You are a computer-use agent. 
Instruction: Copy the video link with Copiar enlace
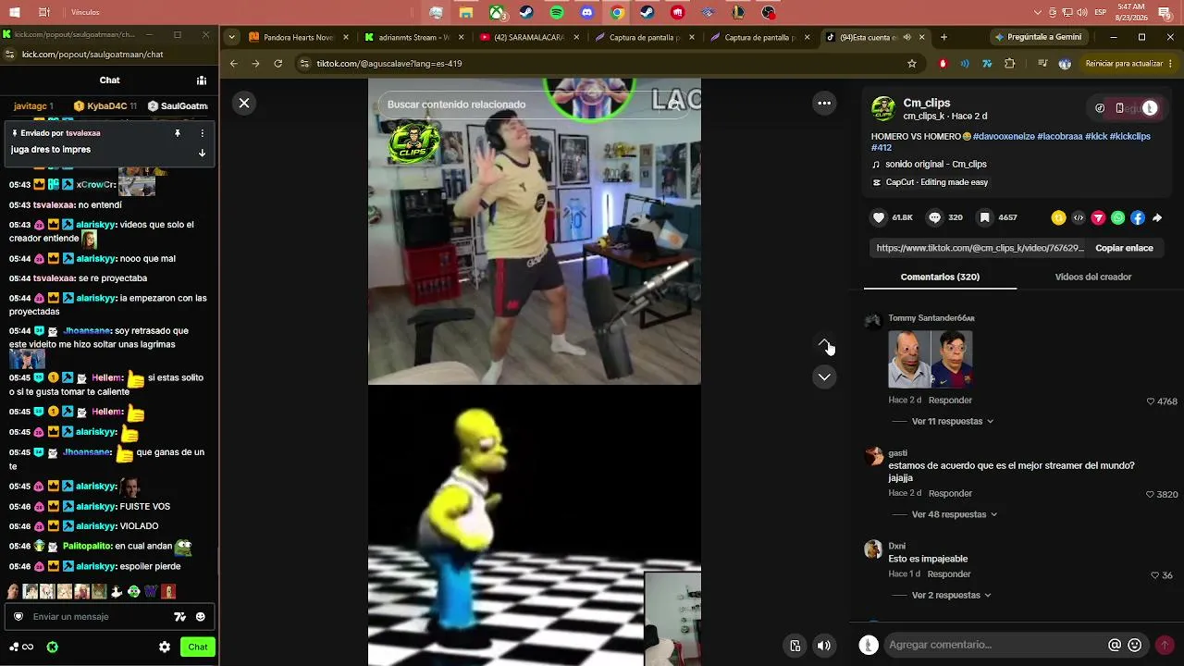(x=1124, y=248)
